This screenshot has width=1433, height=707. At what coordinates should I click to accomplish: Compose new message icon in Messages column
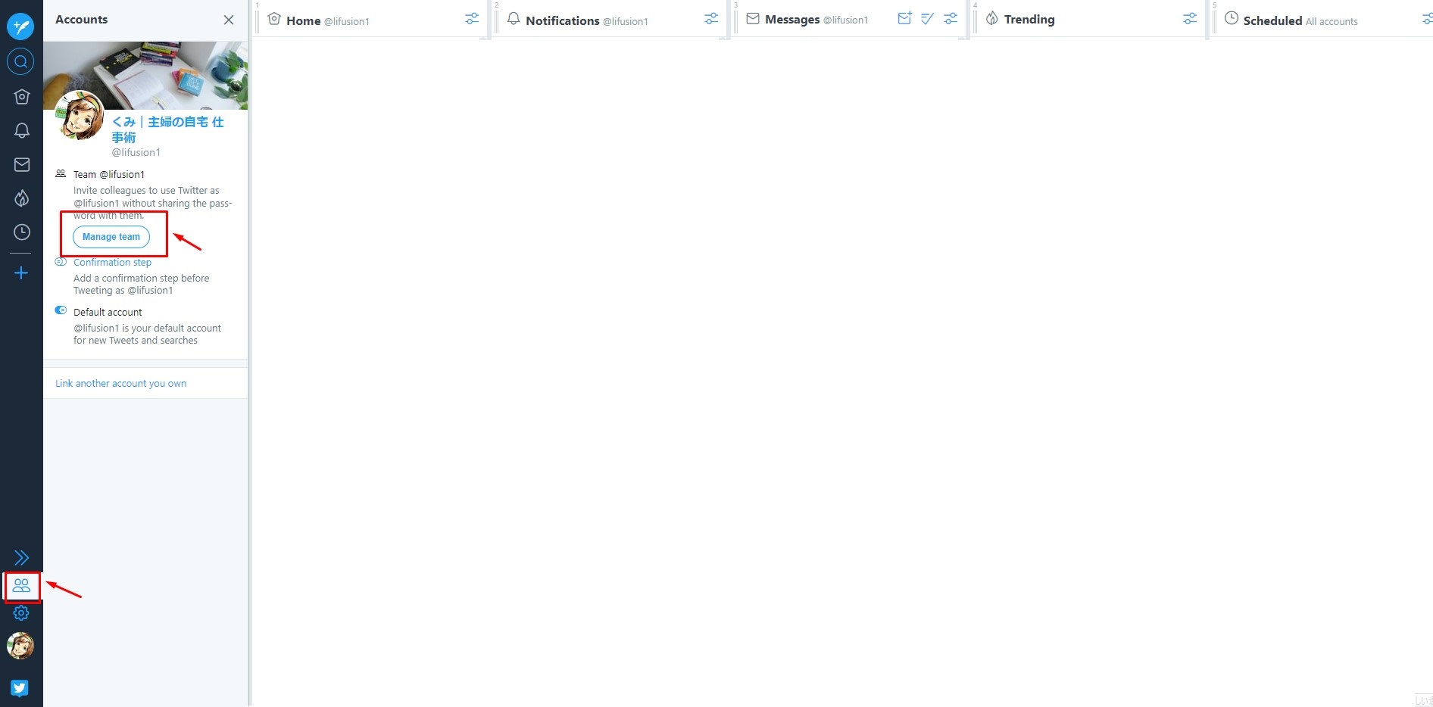pyautogui.click(x=904, y=18)
